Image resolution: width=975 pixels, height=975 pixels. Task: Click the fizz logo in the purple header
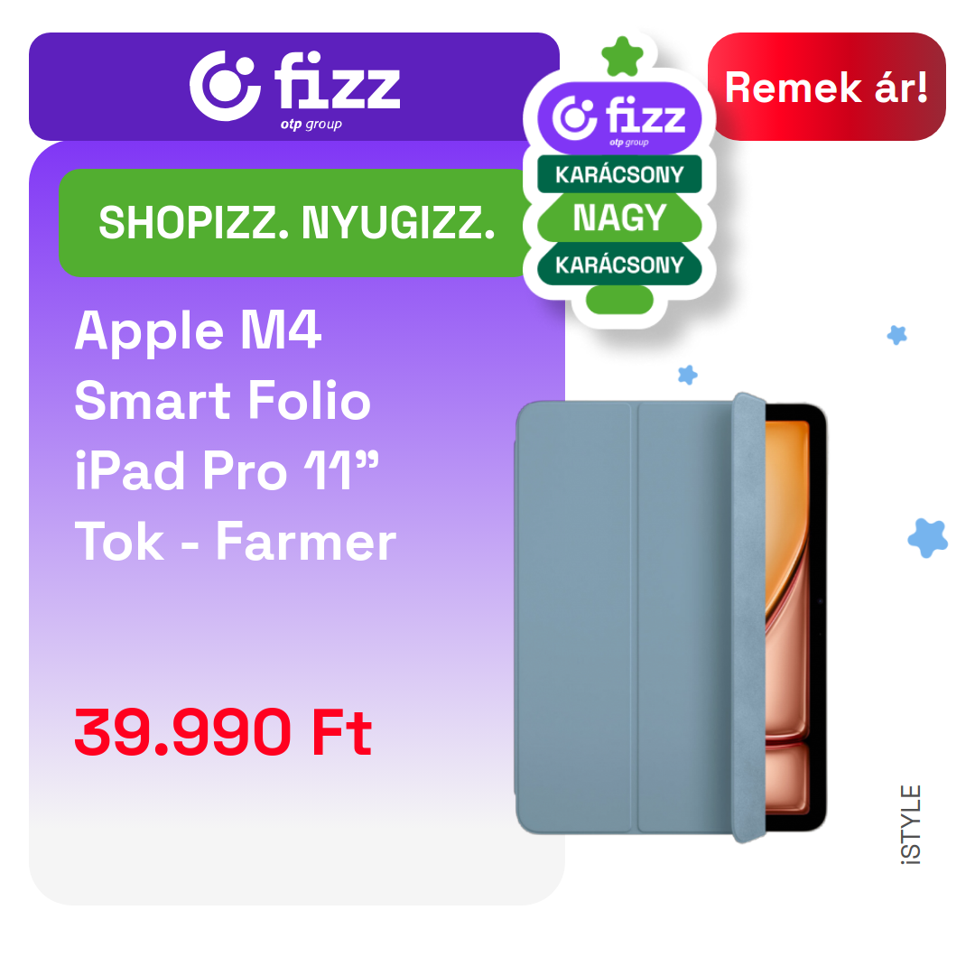[294, 90]
